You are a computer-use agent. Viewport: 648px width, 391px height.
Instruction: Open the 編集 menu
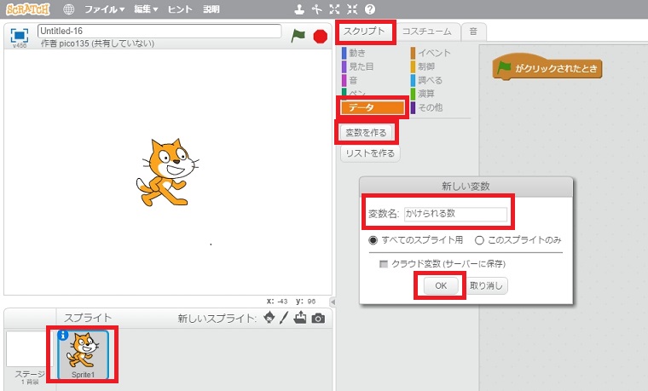146,9
